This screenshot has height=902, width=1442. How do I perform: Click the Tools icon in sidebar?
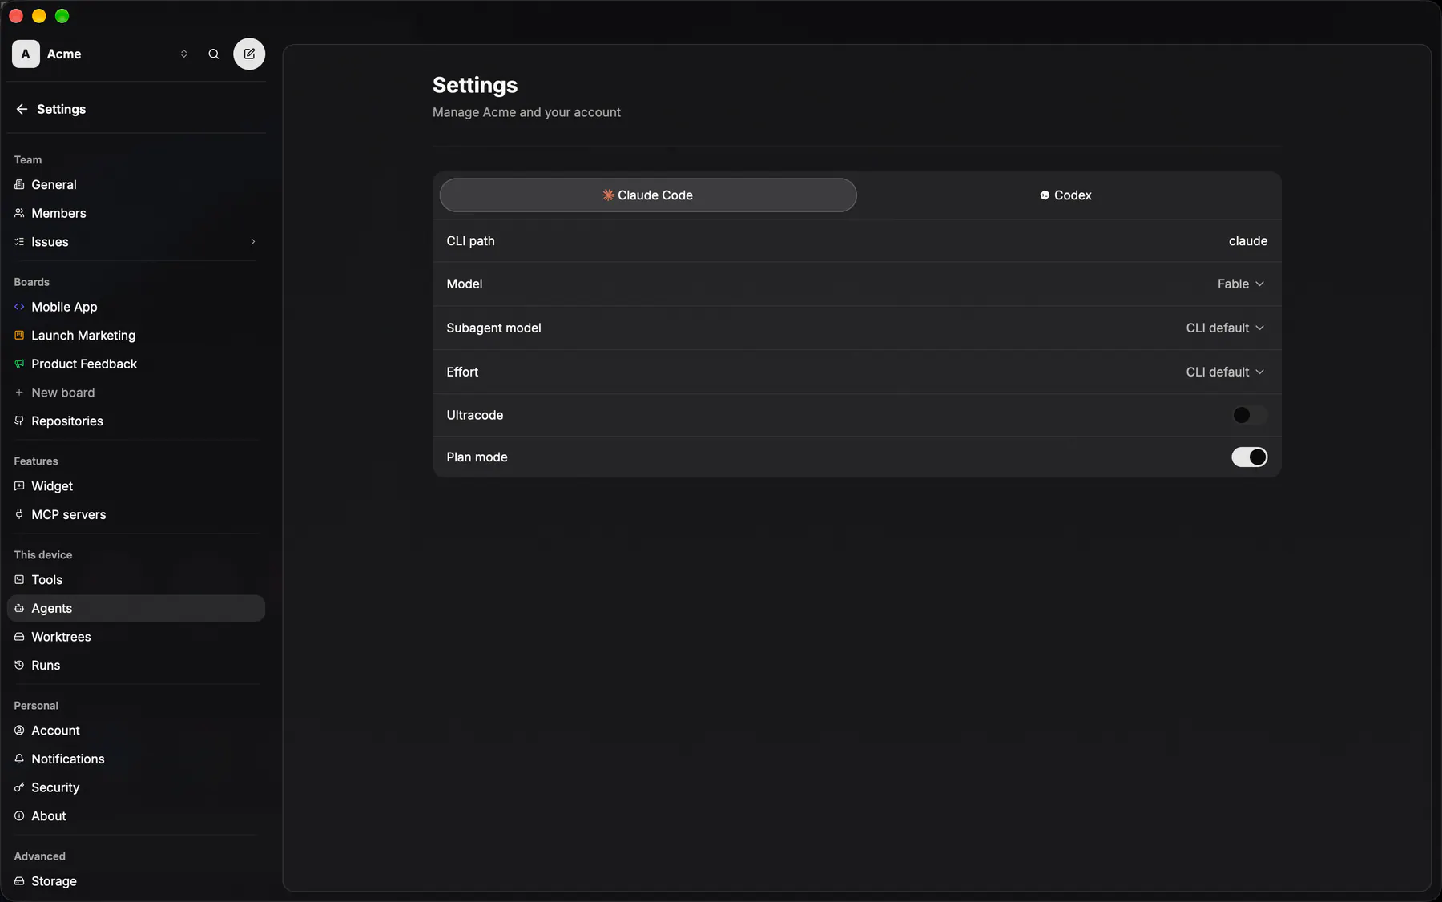(19, 580)
